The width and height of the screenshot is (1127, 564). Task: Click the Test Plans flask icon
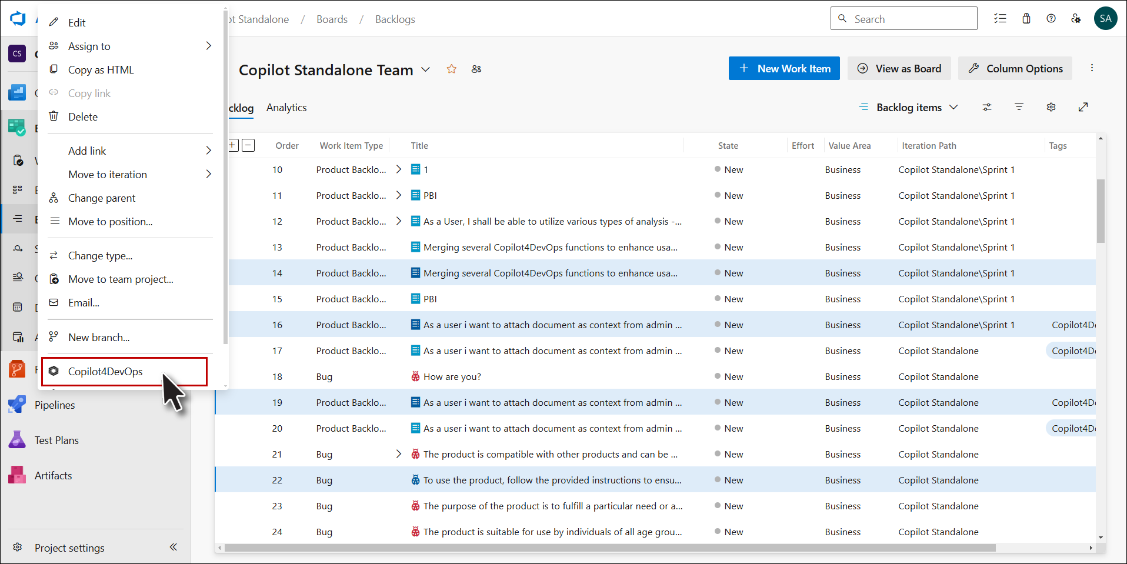pyautogui.click(x=17, y=440)
